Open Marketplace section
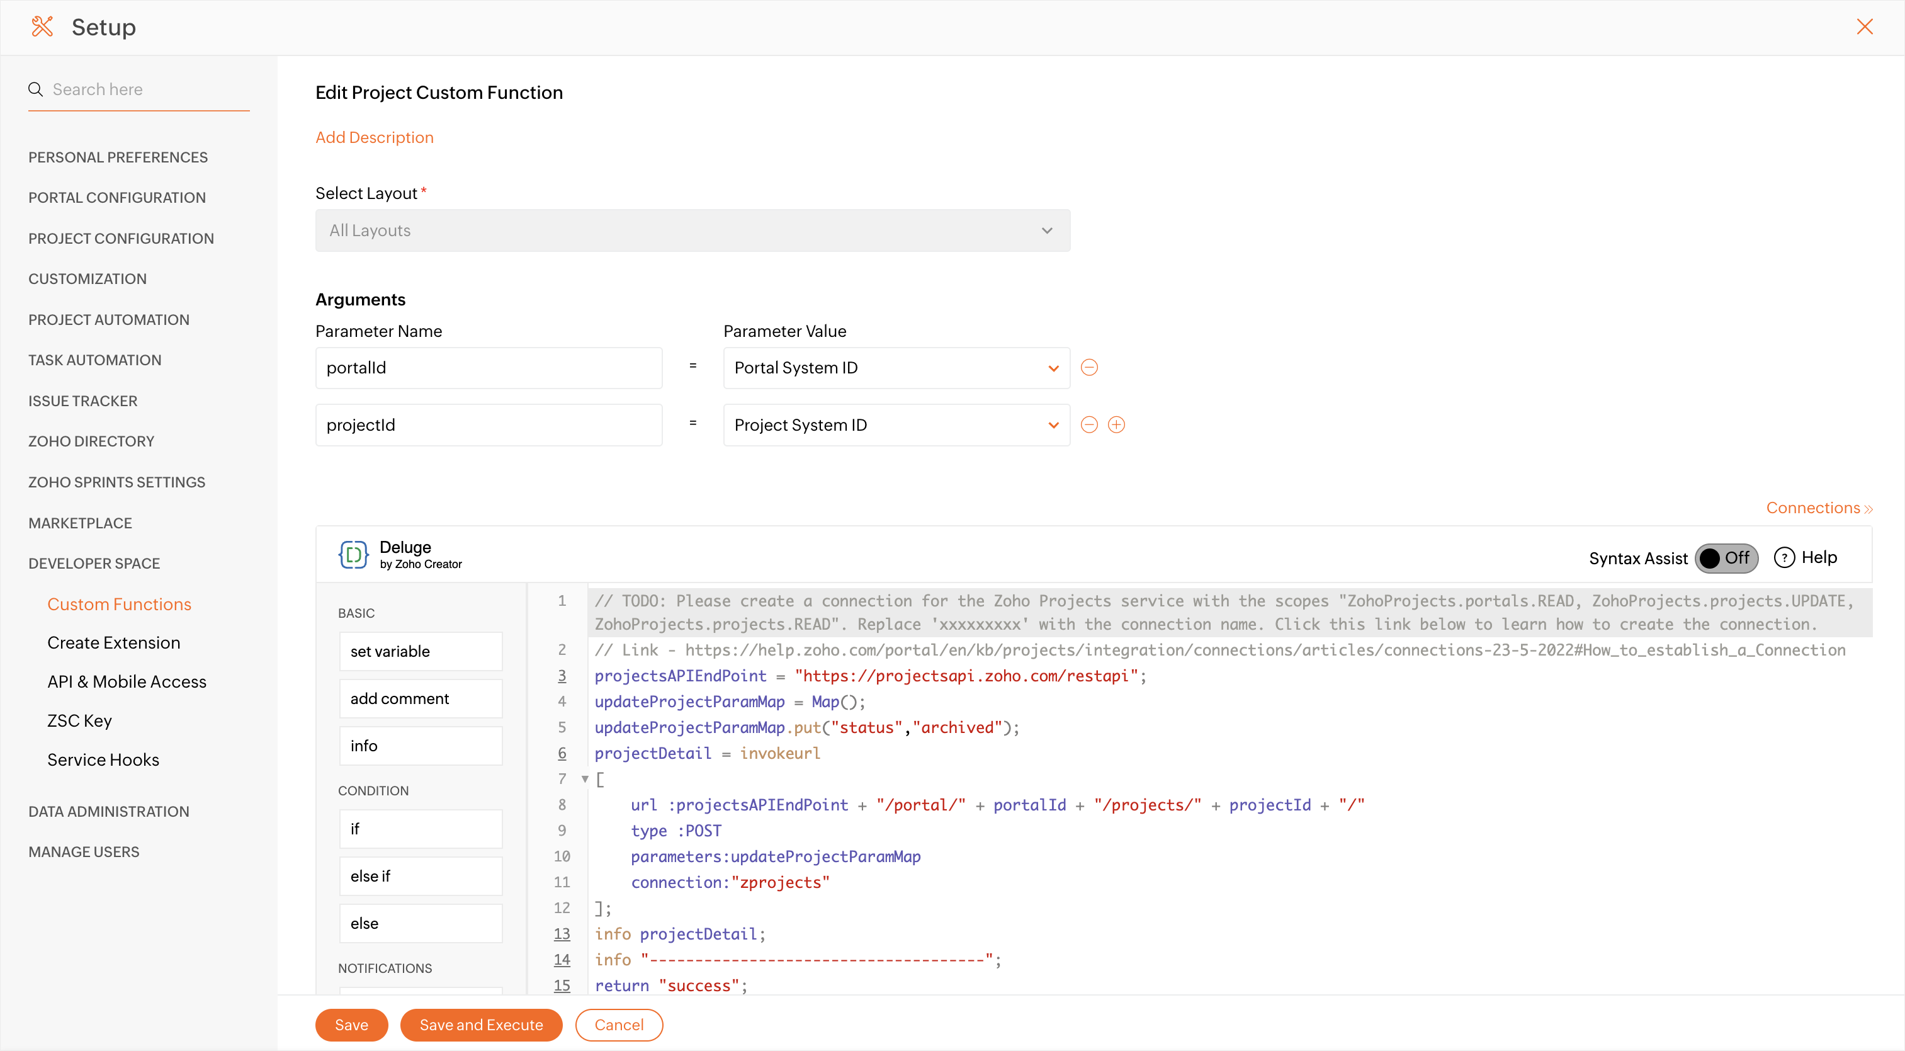The width and height of the screenshot is (1905, 1051). 80,523
